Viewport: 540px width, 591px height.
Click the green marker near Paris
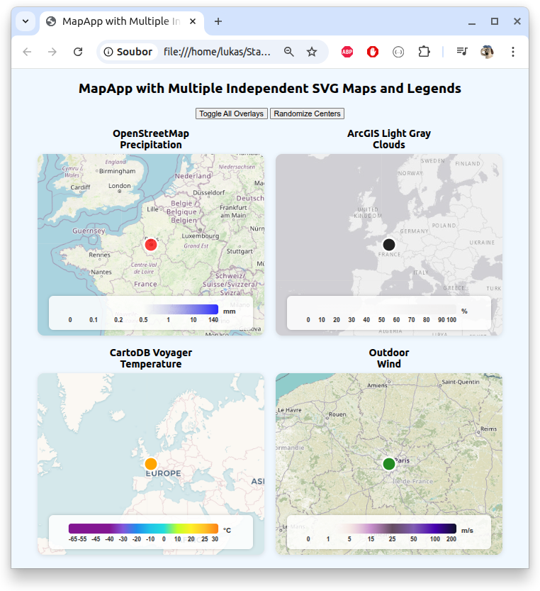[x=389, y=464]
